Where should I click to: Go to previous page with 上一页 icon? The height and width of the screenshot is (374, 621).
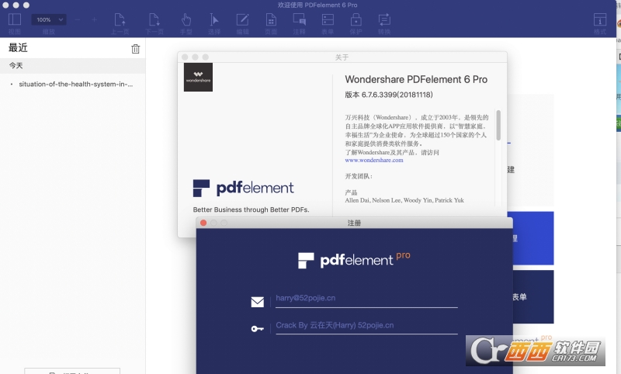tap(120, 19)
